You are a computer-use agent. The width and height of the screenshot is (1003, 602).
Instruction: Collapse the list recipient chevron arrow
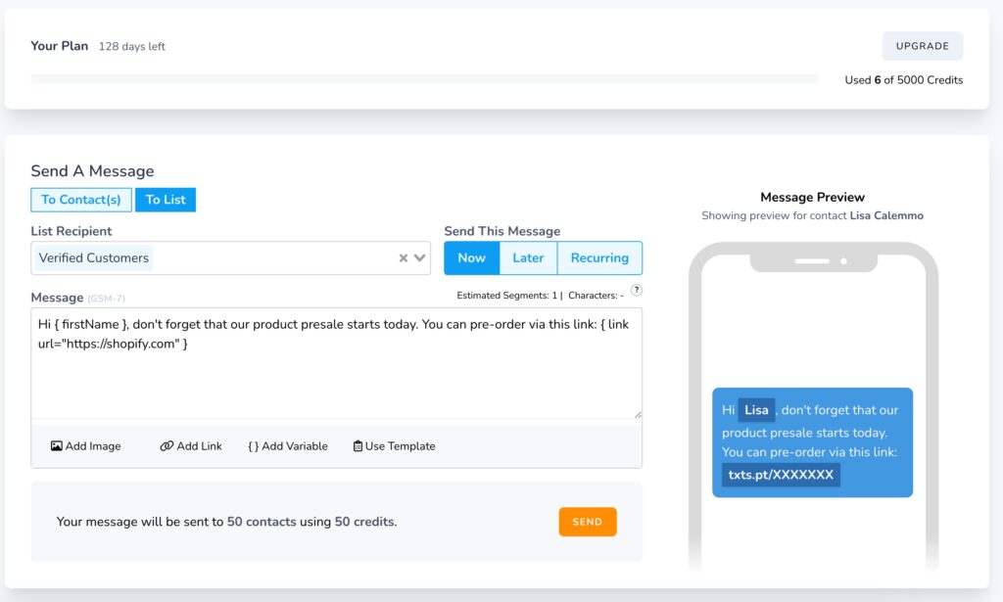click(419, 257)
